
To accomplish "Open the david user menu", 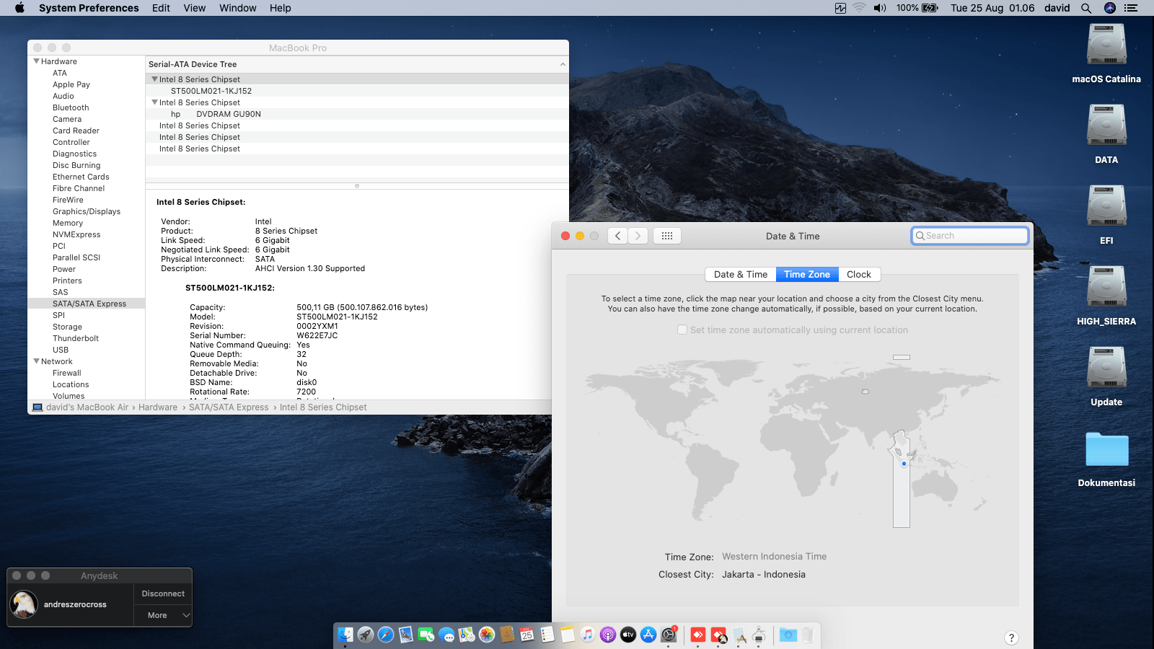I will pyautogui.click(x=1057, y=8).
